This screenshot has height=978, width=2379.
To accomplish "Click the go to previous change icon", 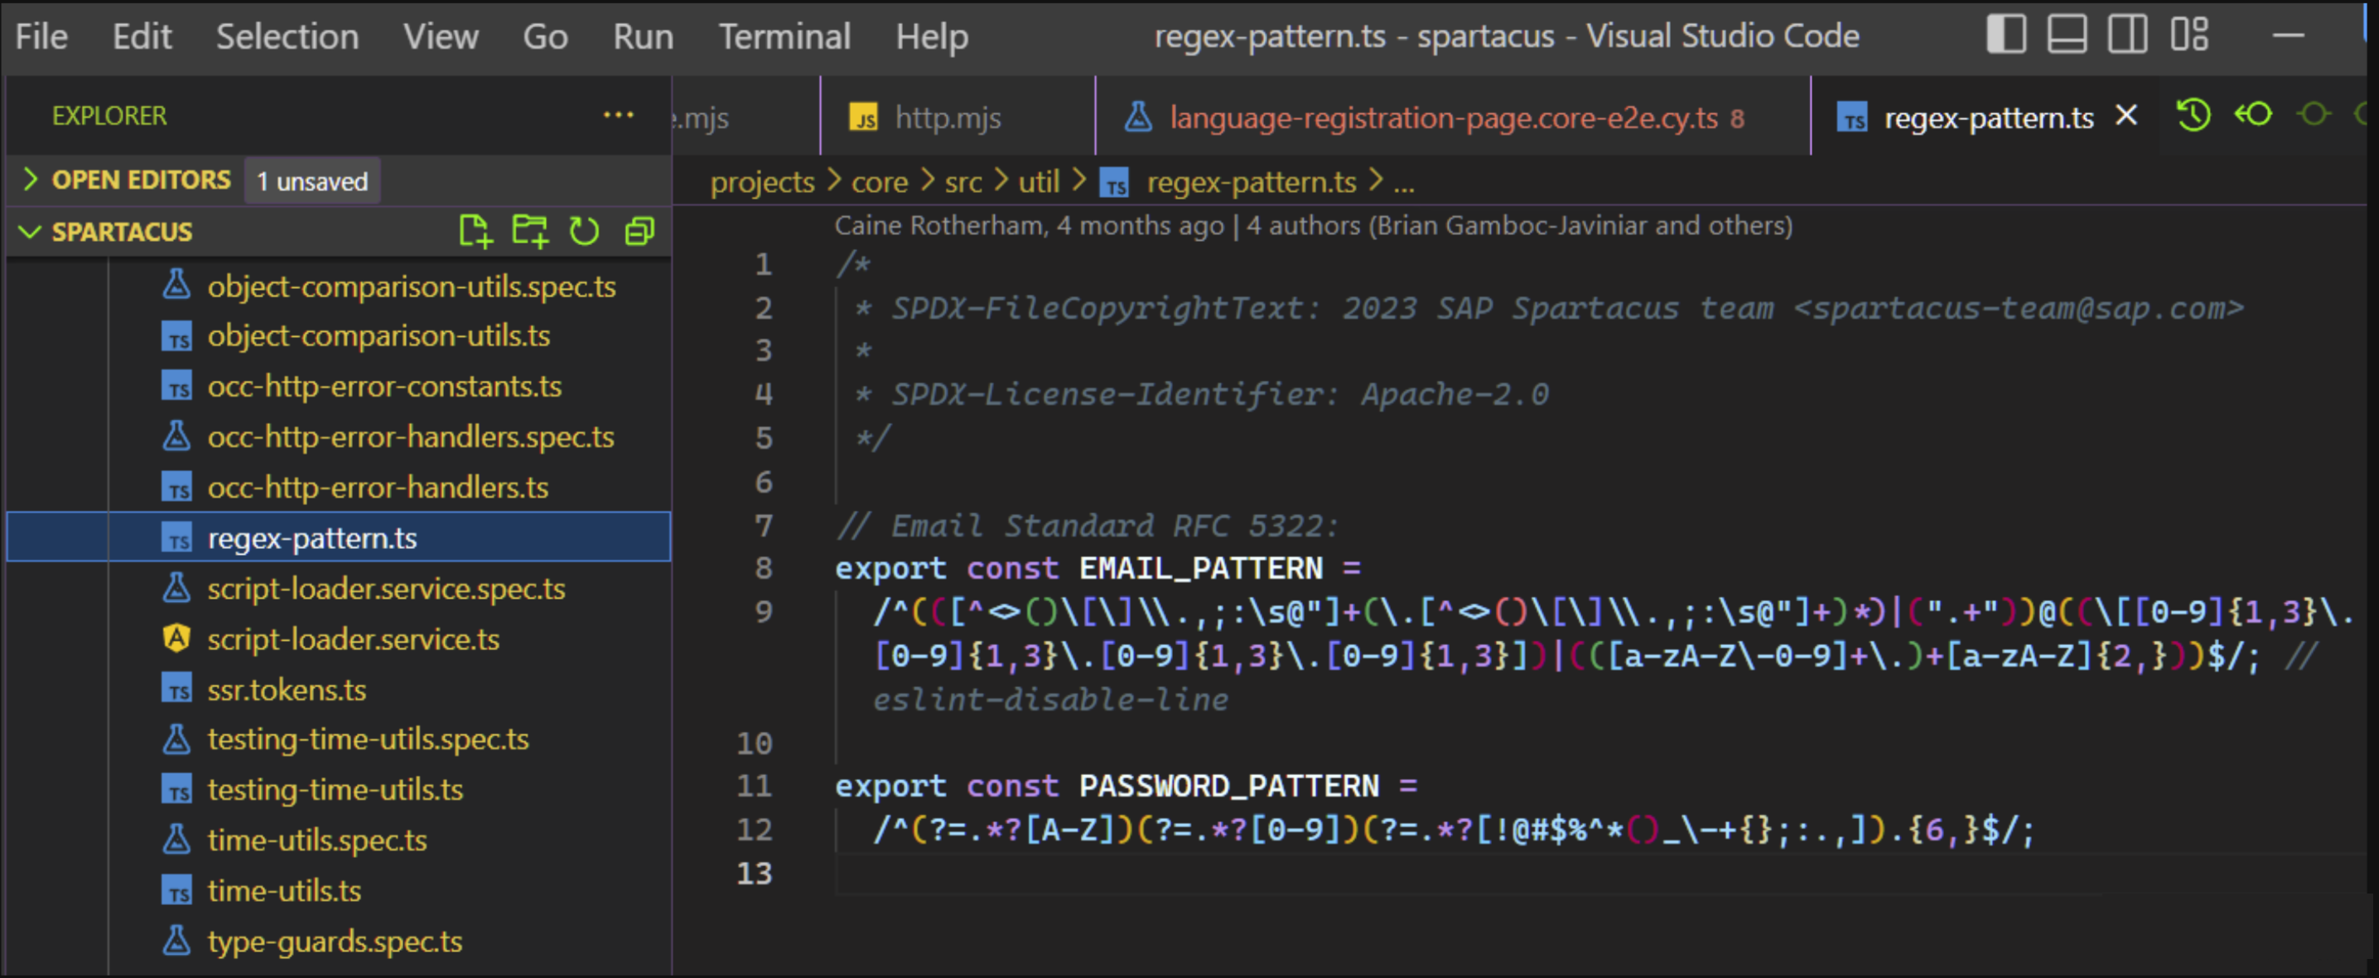I will 2252,115.
